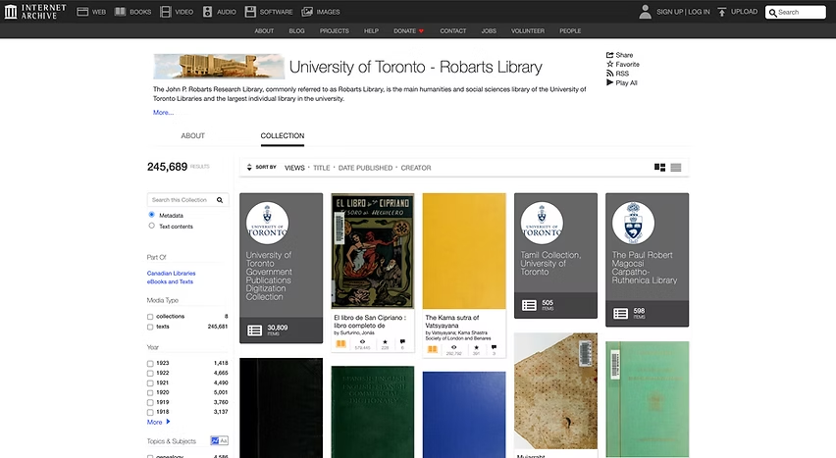Sort results by DATE PUBLISHED

click(x=365, y=168)
